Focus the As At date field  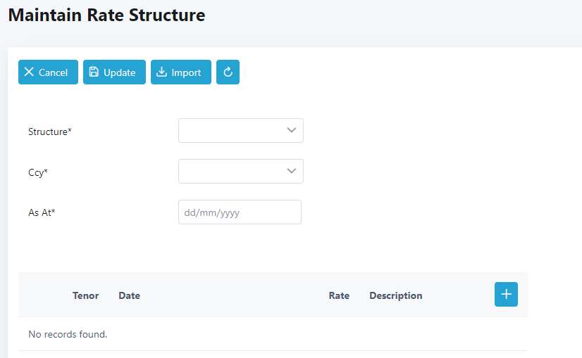click(240, 212)
